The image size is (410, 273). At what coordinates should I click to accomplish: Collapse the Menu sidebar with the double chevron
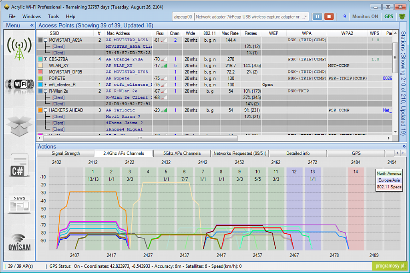click(32, 25)
